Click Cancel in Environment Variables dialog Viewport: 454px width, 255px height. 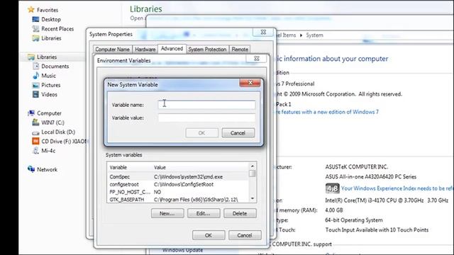click(245, 235)
